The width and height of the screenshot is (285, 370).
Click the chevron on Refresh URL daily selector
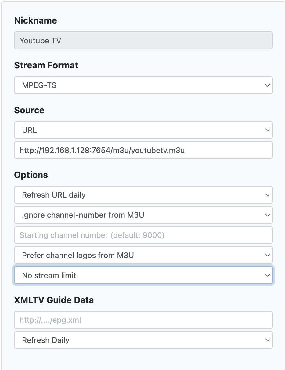267,195
